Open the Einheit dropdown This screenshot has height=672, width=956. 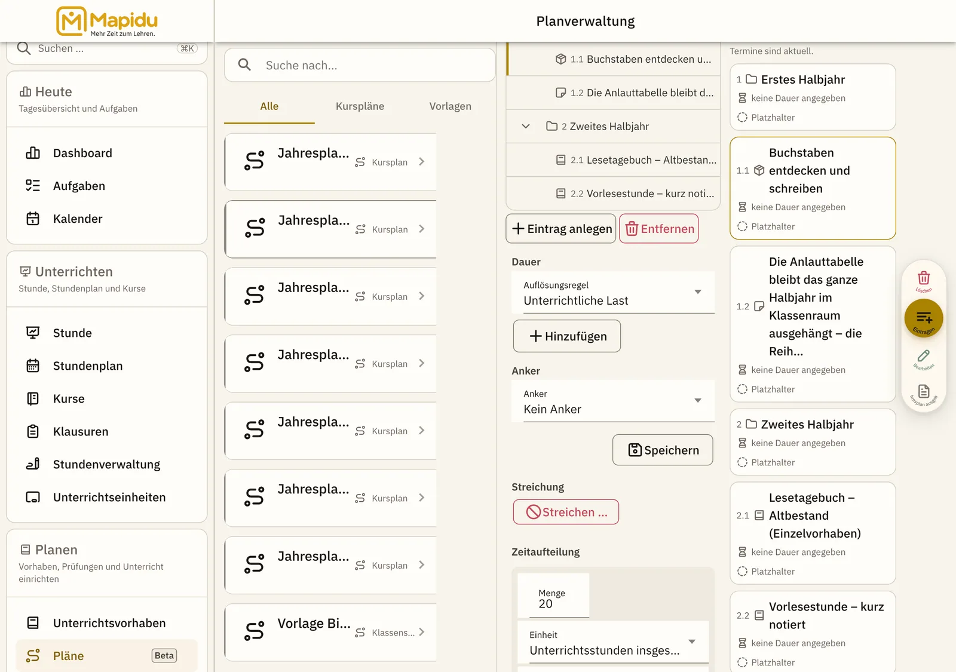613,643
